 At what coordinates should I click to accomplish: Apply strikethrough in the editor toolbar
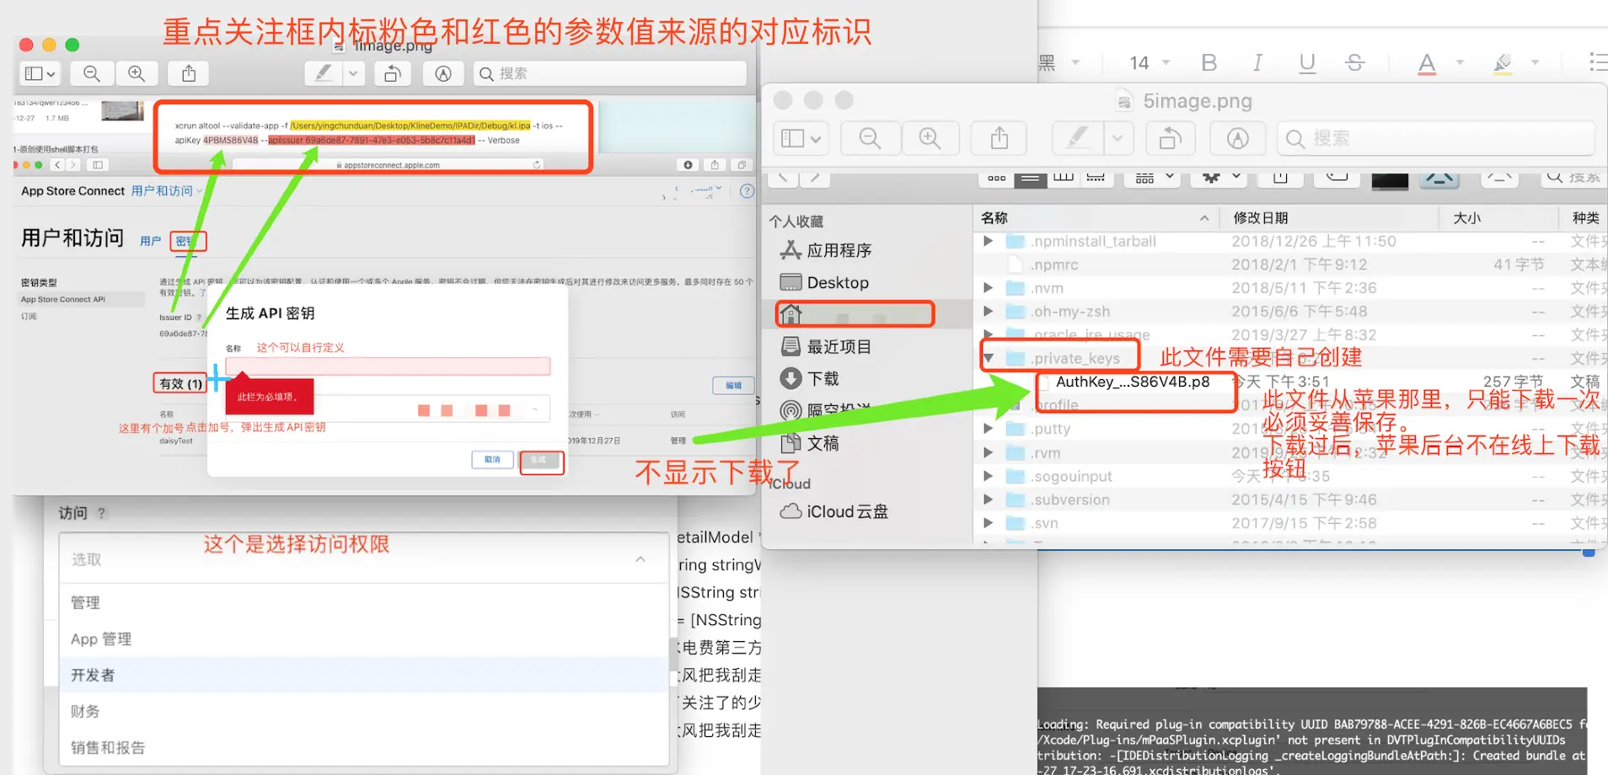(1355, 62)
